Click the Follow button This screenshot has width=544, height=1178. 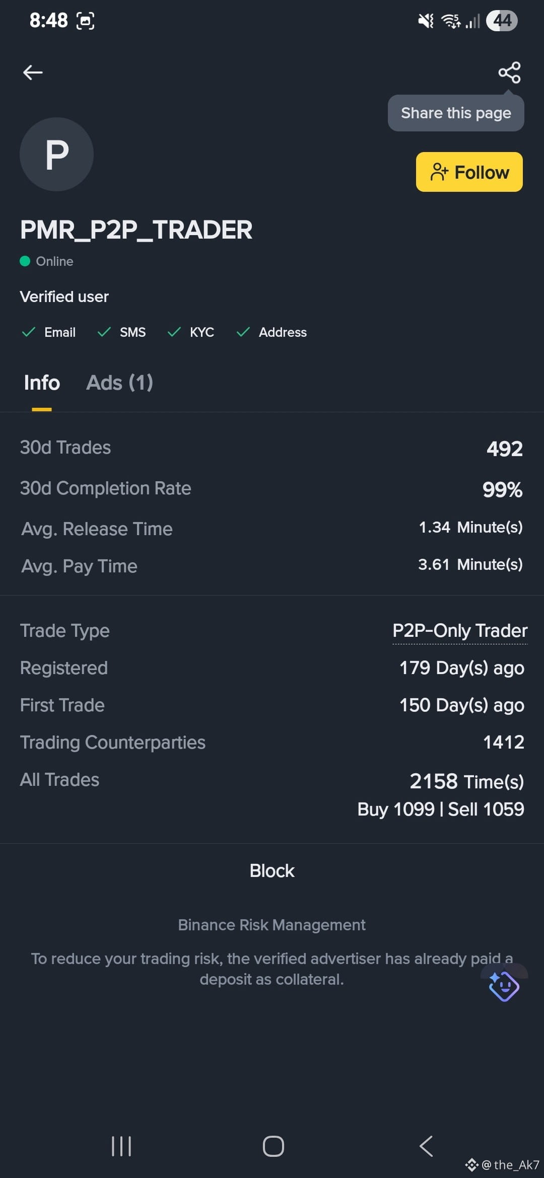click(x=469, y=172)
